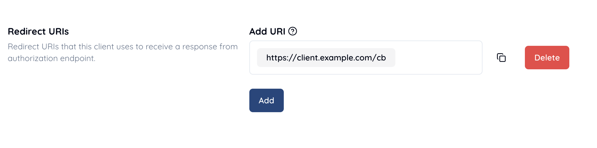The image size is (597, 148).
Task: Click the Add URI field label
Action: 267,31
